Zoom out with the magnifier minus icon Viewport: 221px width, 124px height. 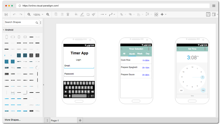point(29,15)
